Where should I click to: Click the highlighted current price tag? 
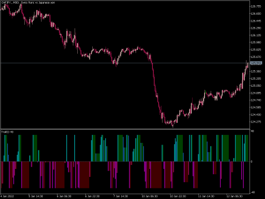[256, 63]
